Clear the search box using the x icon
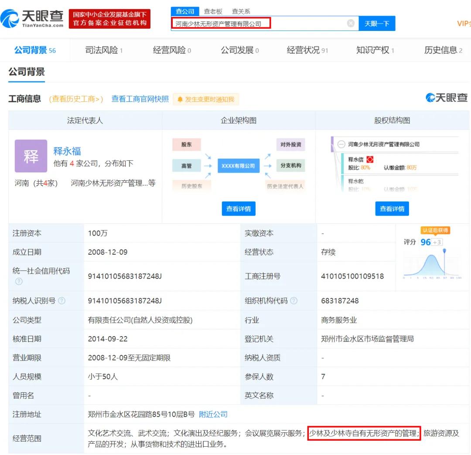Image resolution: width=471 pixels, height=455 pixels. point(351,23)
